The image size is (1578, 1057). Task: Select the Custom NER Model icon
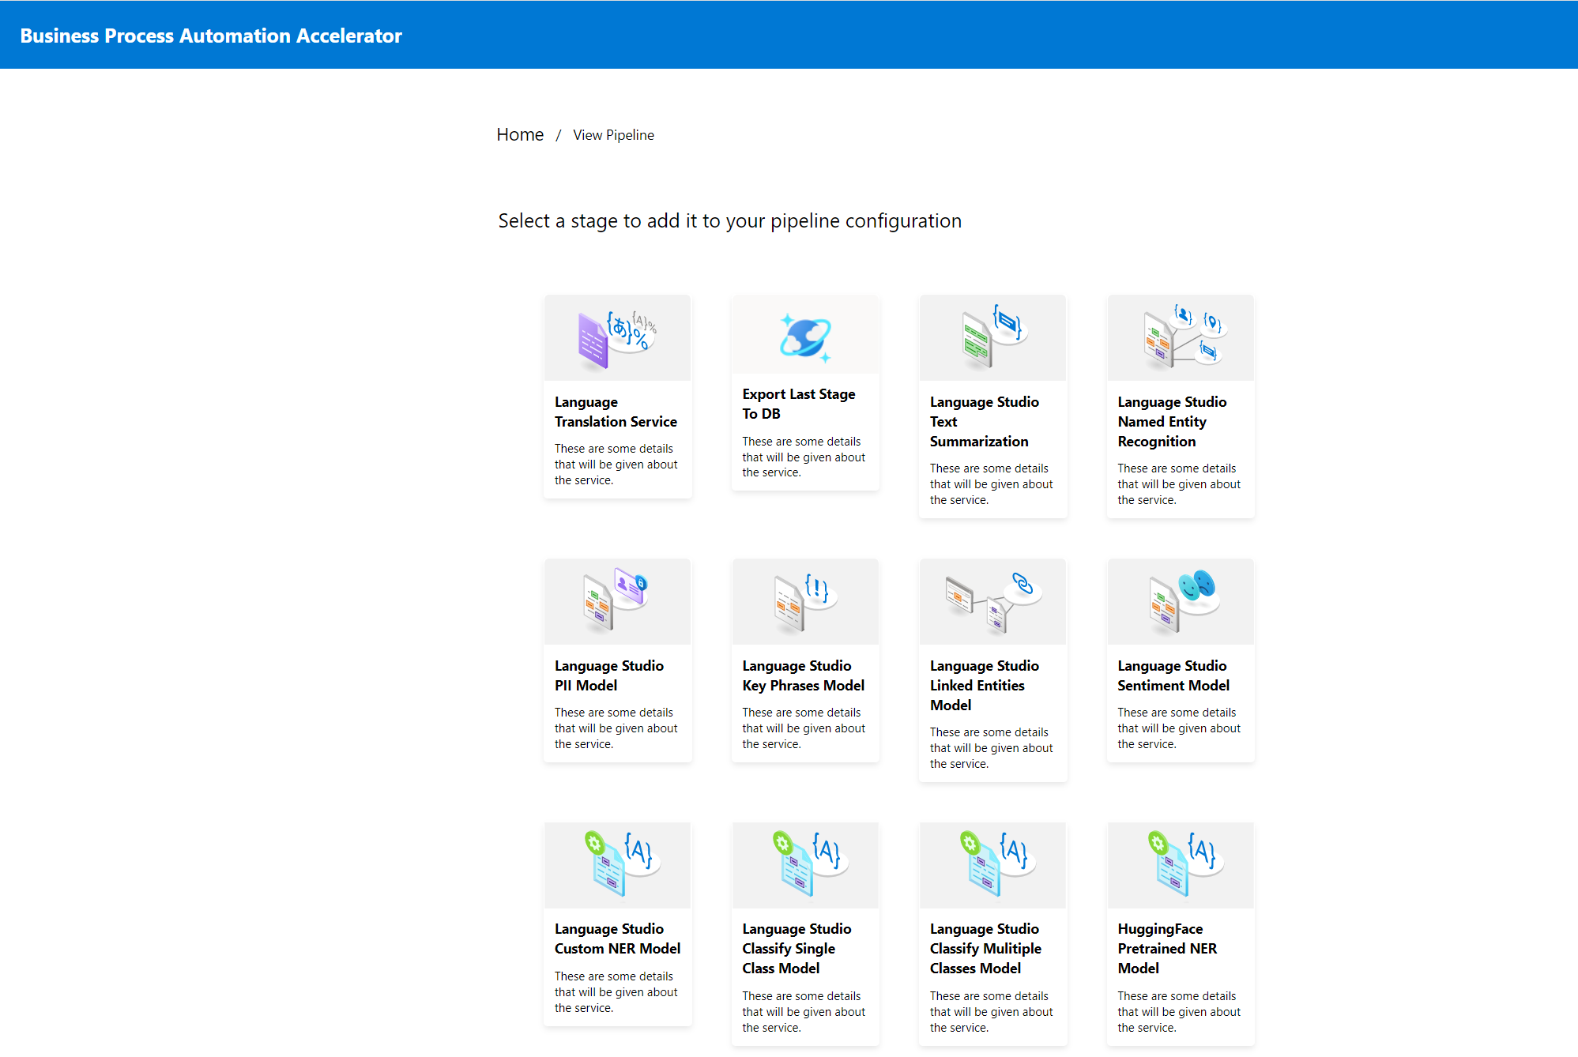tap(617, 866)
